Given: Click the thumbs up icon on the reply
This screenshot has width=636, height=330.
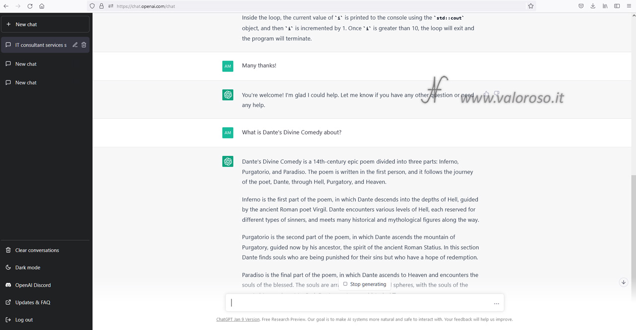Looking at the screenshot, I should [486, 94].
